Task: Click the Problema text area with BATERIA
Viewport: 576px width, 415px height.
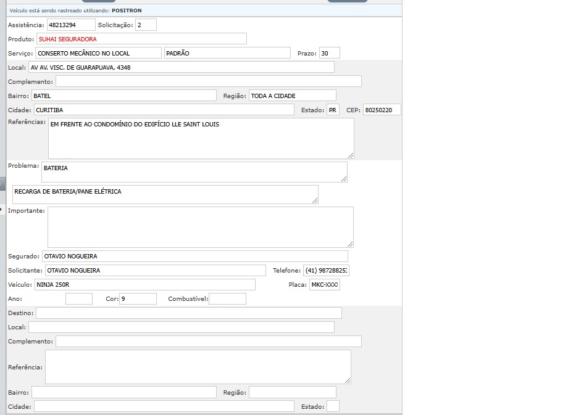Action: pyautogui.click(x=194, y=171)
